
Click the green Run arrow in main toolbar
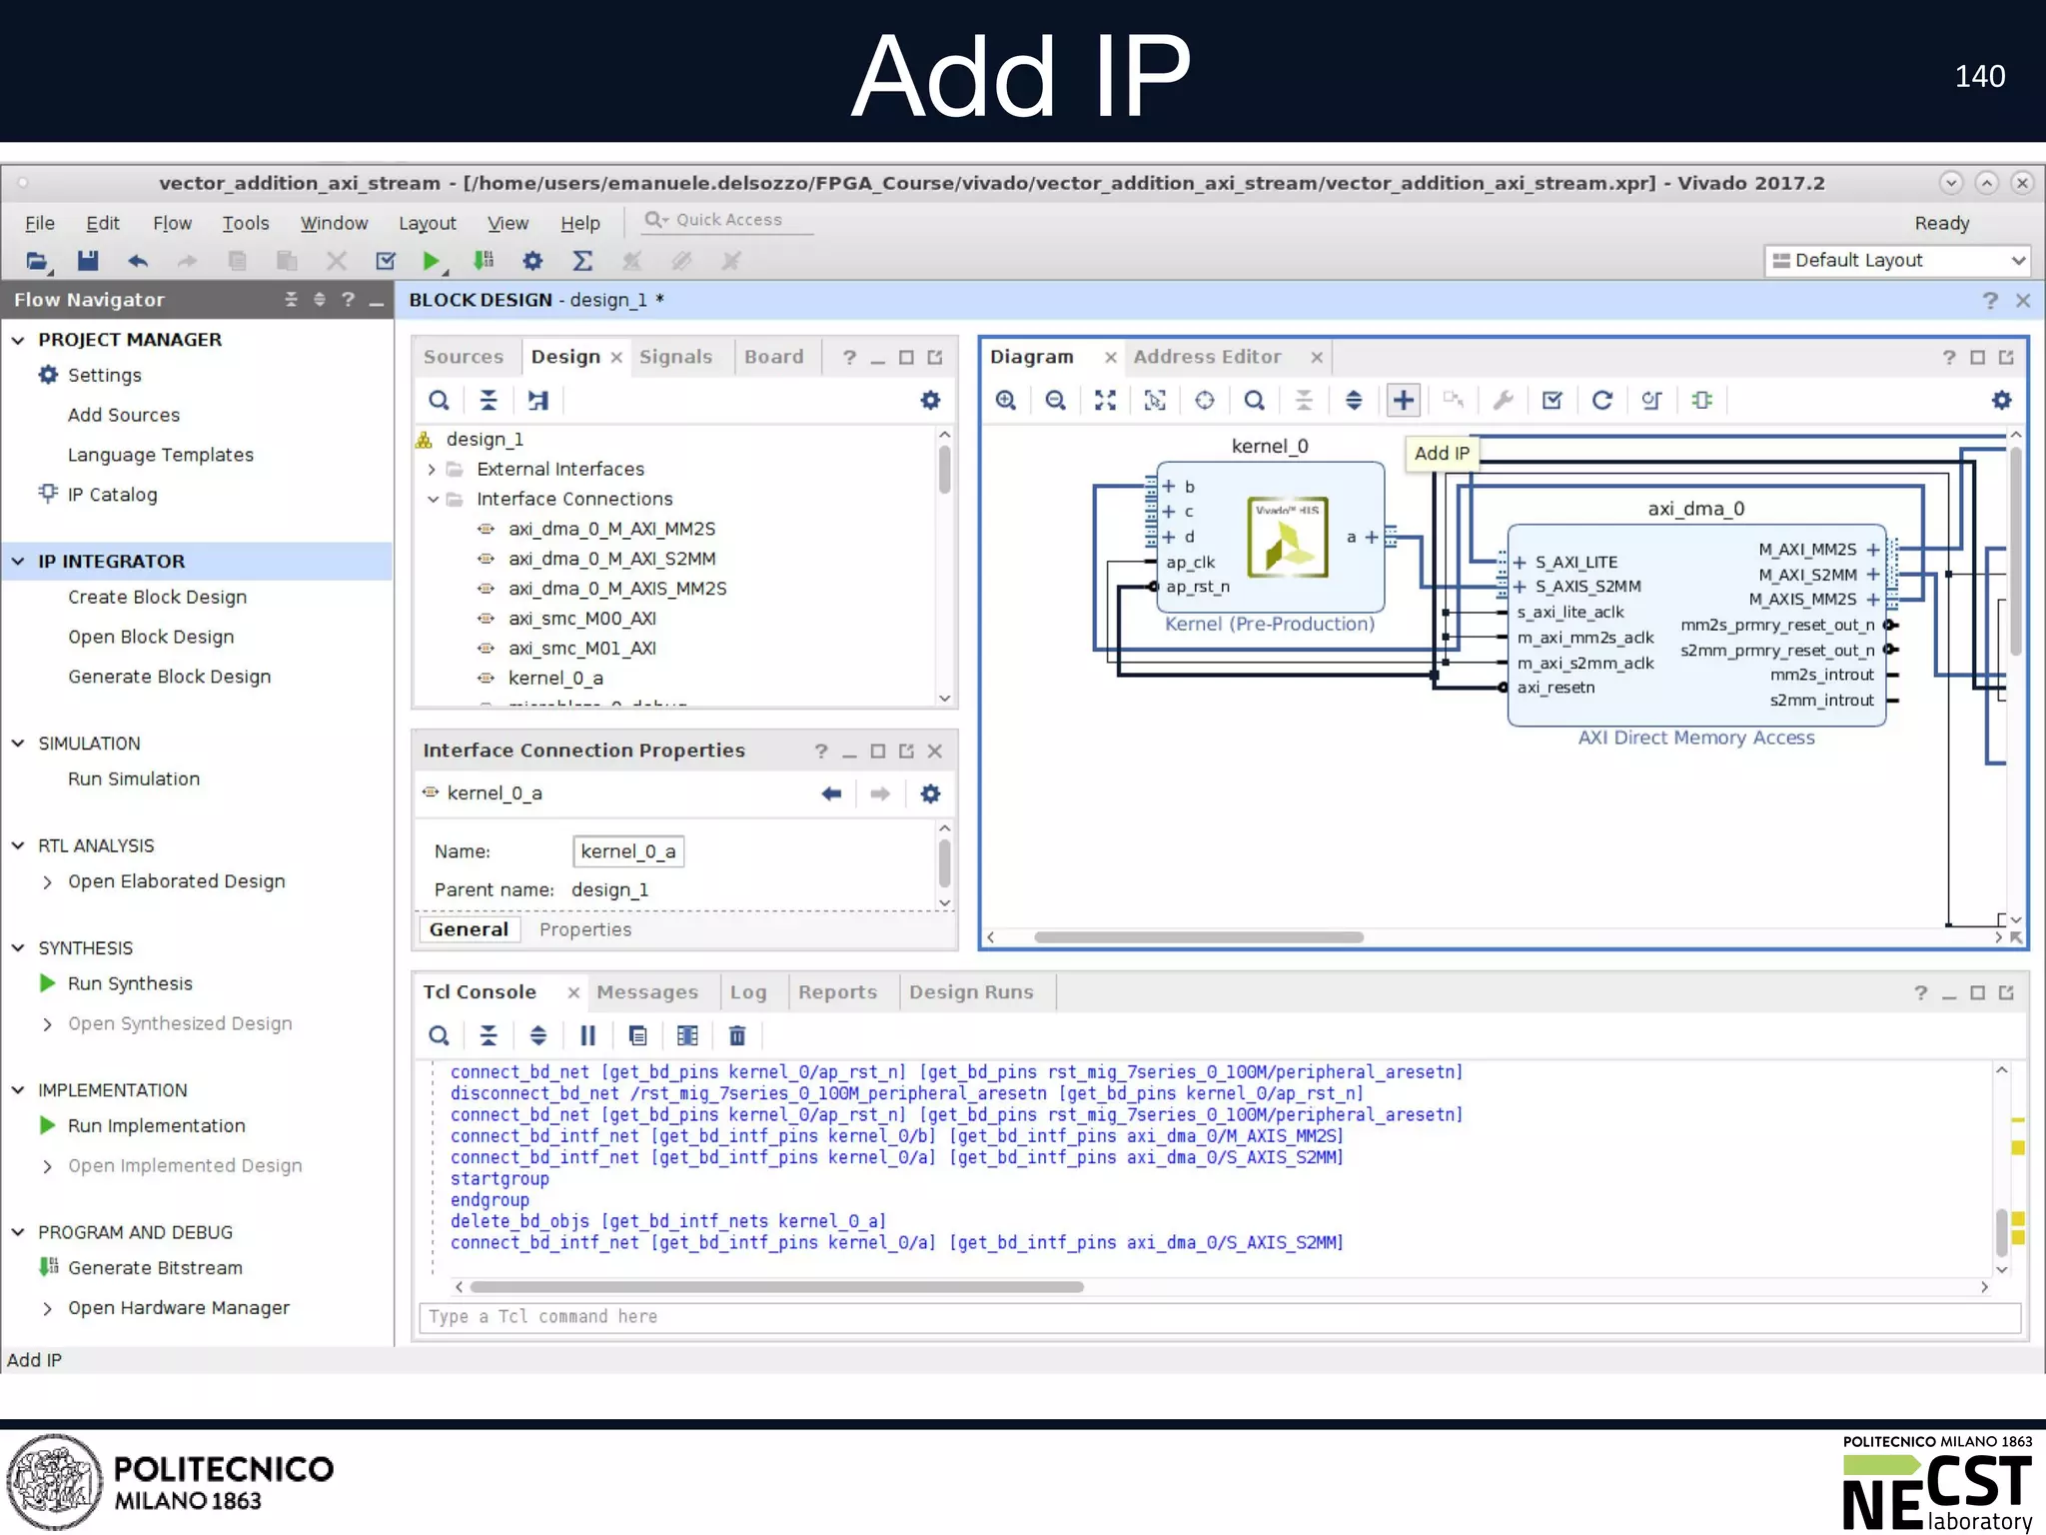(431, 261)
